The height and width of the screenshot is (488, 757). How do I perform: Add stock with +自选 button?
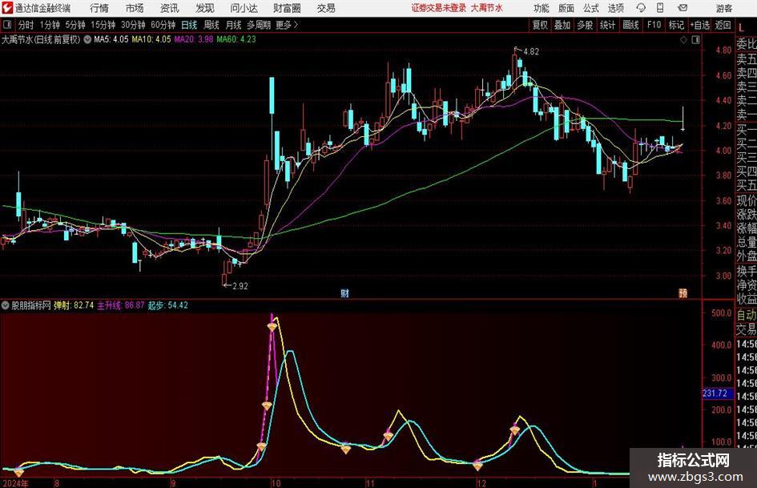point(700,25)
